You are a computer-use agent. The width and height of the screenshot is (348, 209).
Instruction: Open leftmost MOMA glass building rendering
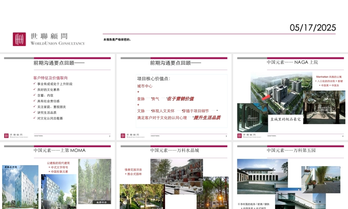click(x=20, y=187)
